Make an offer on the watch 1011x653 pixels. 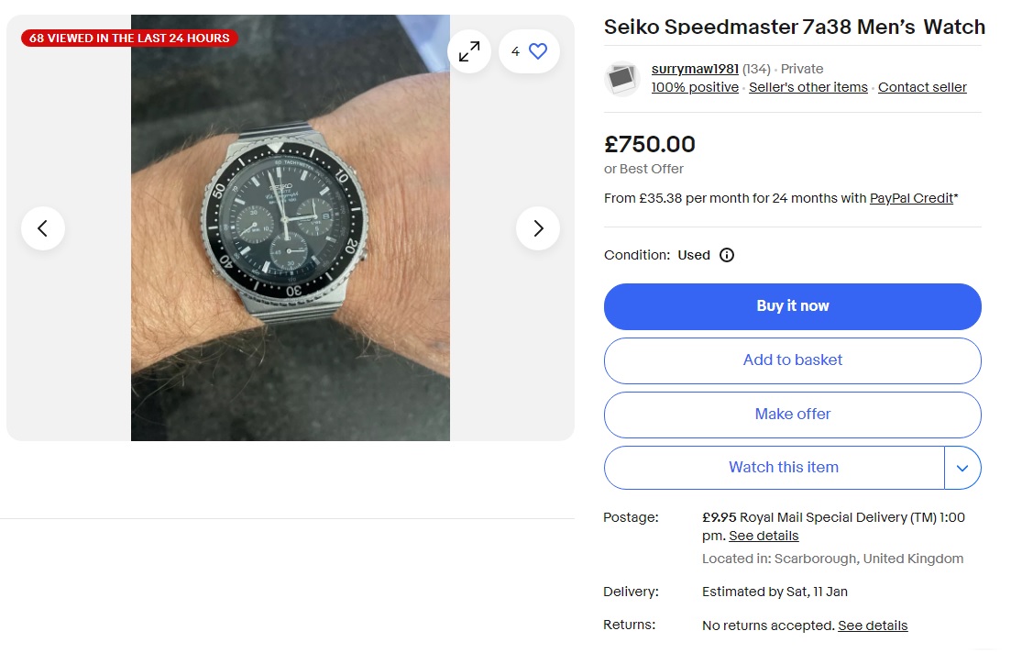click(792, 415)
